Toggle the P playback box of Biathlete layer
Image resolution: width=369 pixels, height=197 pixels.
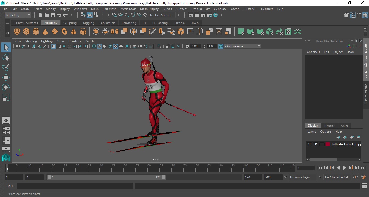pos(316,144)
